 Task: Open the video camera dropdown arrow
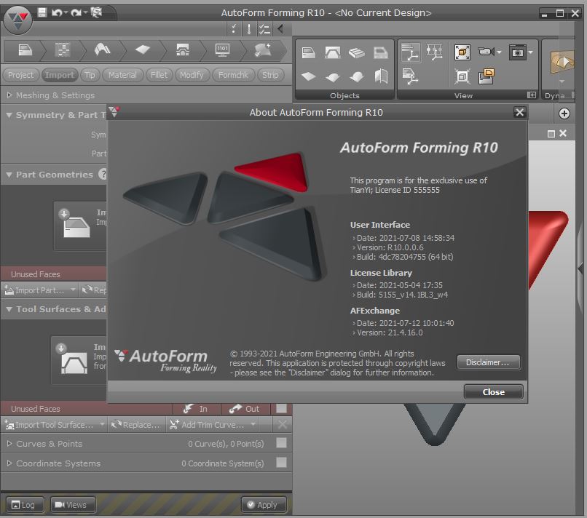point(499,52)
